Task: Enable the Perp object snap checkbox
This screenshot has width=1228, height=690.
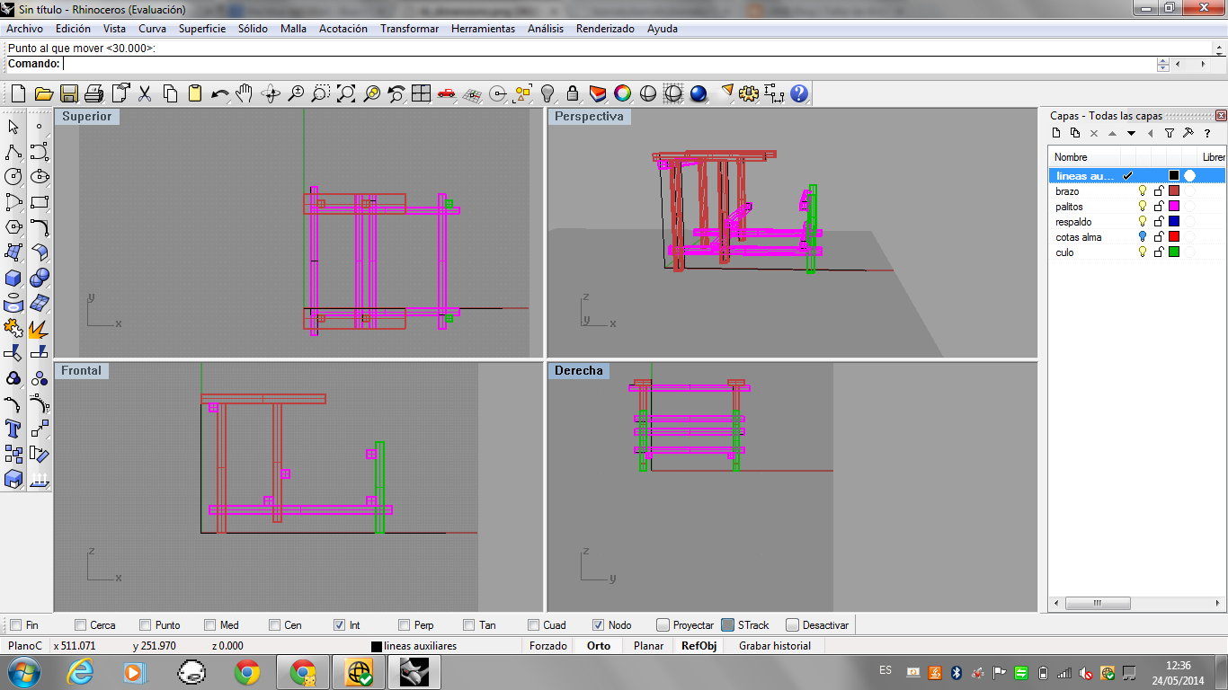Action: click(405, 625)
